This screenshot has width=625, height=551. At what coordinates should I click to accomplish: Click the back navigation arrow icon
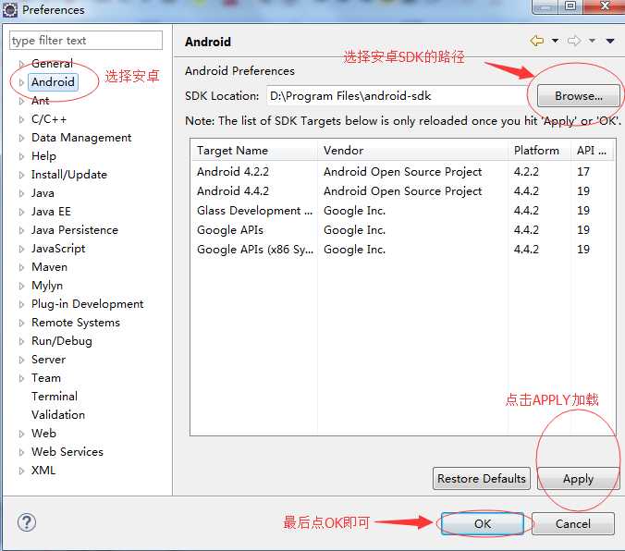536,41
